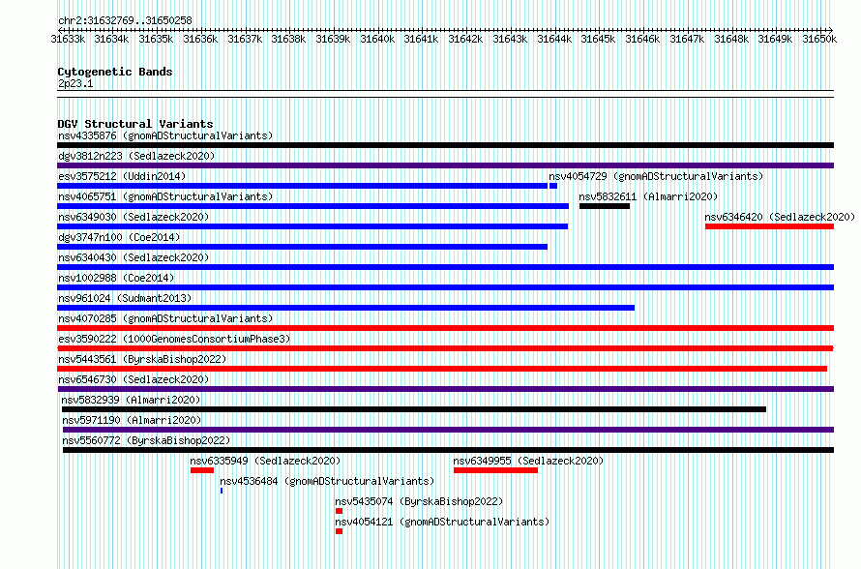Click the red bar under nsv6349955
The image size is (861, 569).
coord(496,470)
